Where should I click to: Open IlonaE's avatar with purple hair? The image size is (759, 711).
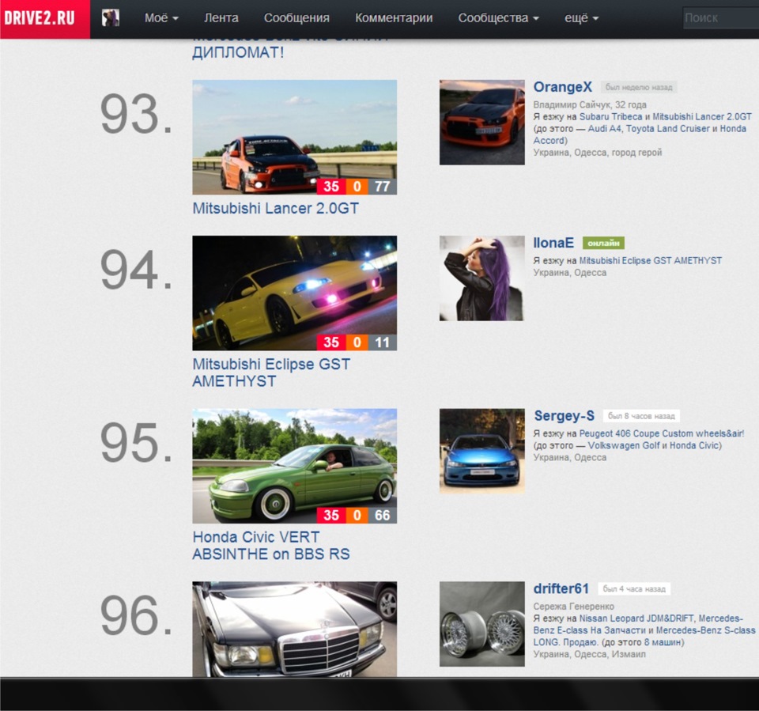481,278
